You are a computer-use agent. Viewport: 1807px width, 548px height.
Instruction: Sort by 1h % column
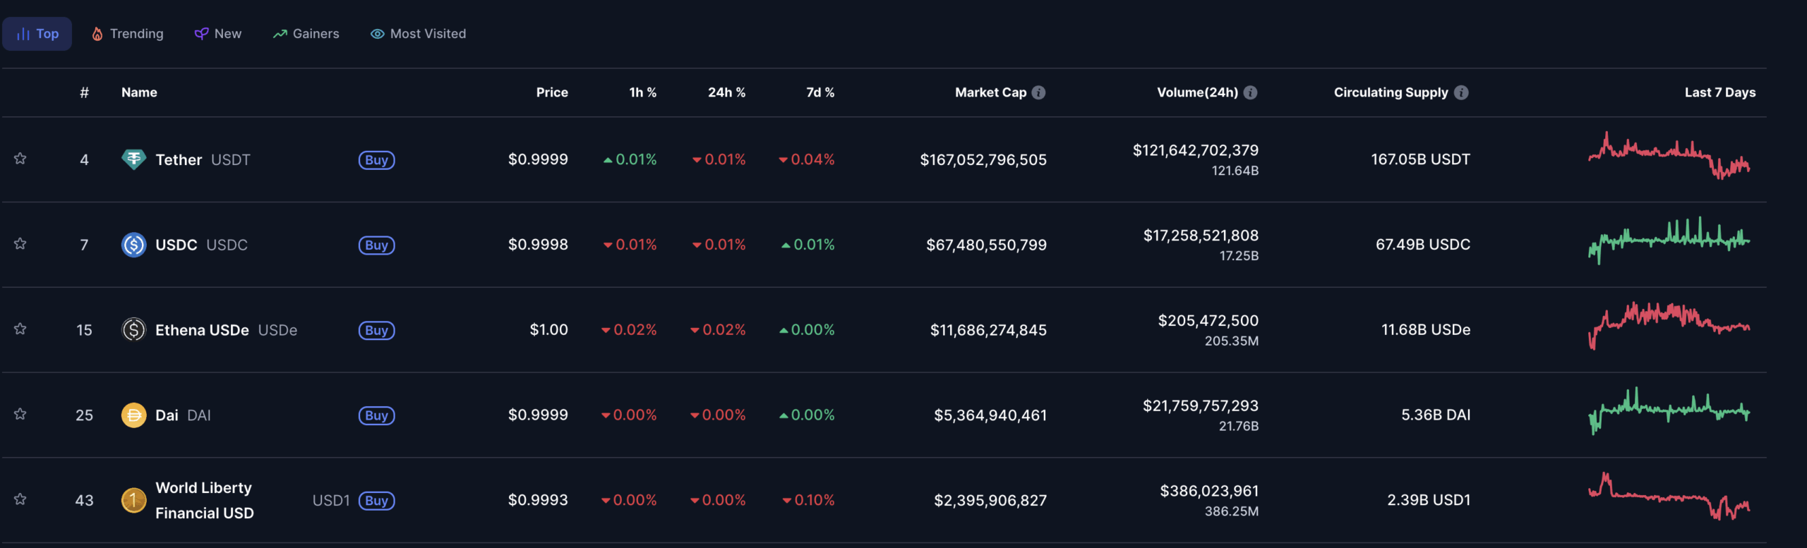pos(643,92)
